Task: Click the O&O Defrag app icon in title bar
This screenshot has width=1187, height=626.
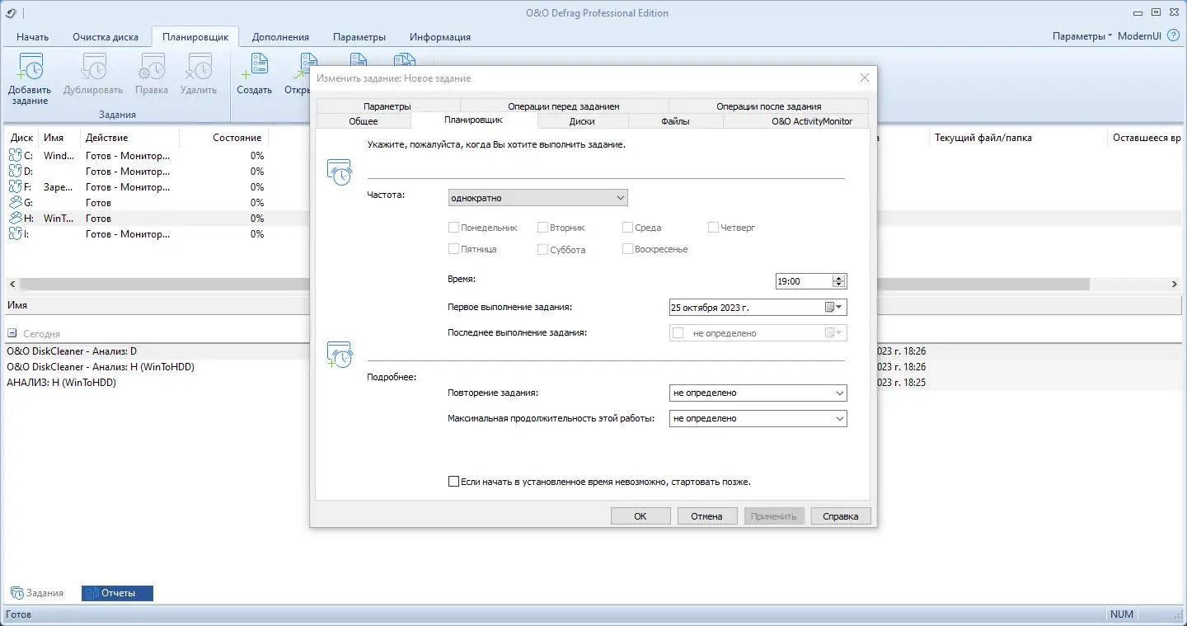Action: 11,12
